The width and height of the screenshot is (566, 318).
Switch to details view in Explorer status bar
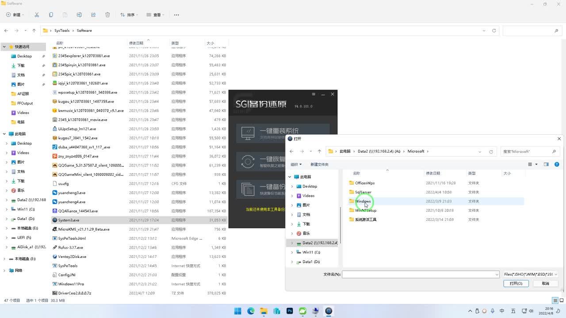[555, 300]
